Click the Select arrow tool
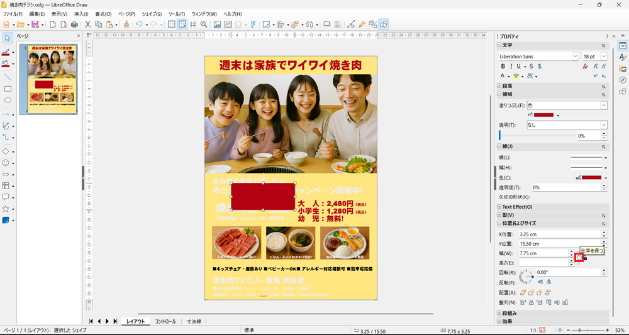 (x=7, y=38)
